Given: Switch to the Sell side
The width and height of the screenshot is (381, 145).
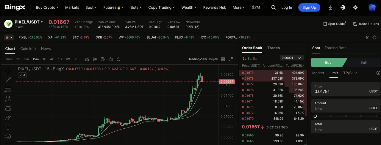Looking at the screenshot, I should [x=363, y=62].
